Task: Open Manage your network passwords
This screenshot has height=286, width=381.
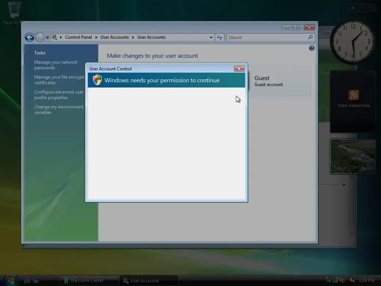Action: (56, 65)
